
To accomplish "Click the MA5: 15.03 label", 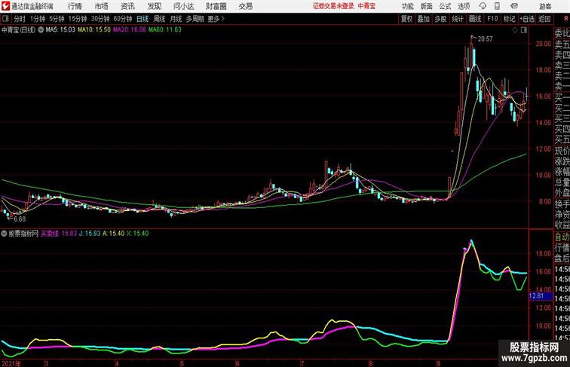I will [60, 30].
